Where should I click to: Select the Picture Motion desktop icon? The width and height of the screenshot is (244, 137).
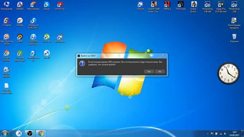[x=6, y=72]
